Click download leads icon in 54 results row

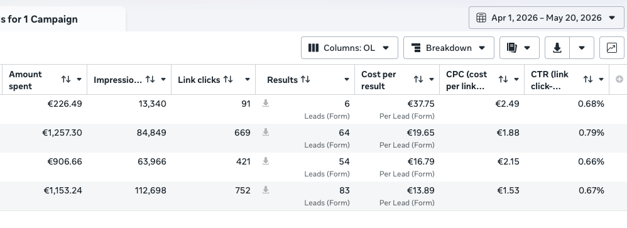266,161
